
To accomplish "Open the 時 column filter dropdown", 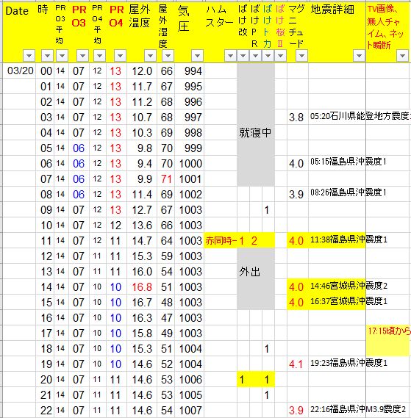I will 47,56.
